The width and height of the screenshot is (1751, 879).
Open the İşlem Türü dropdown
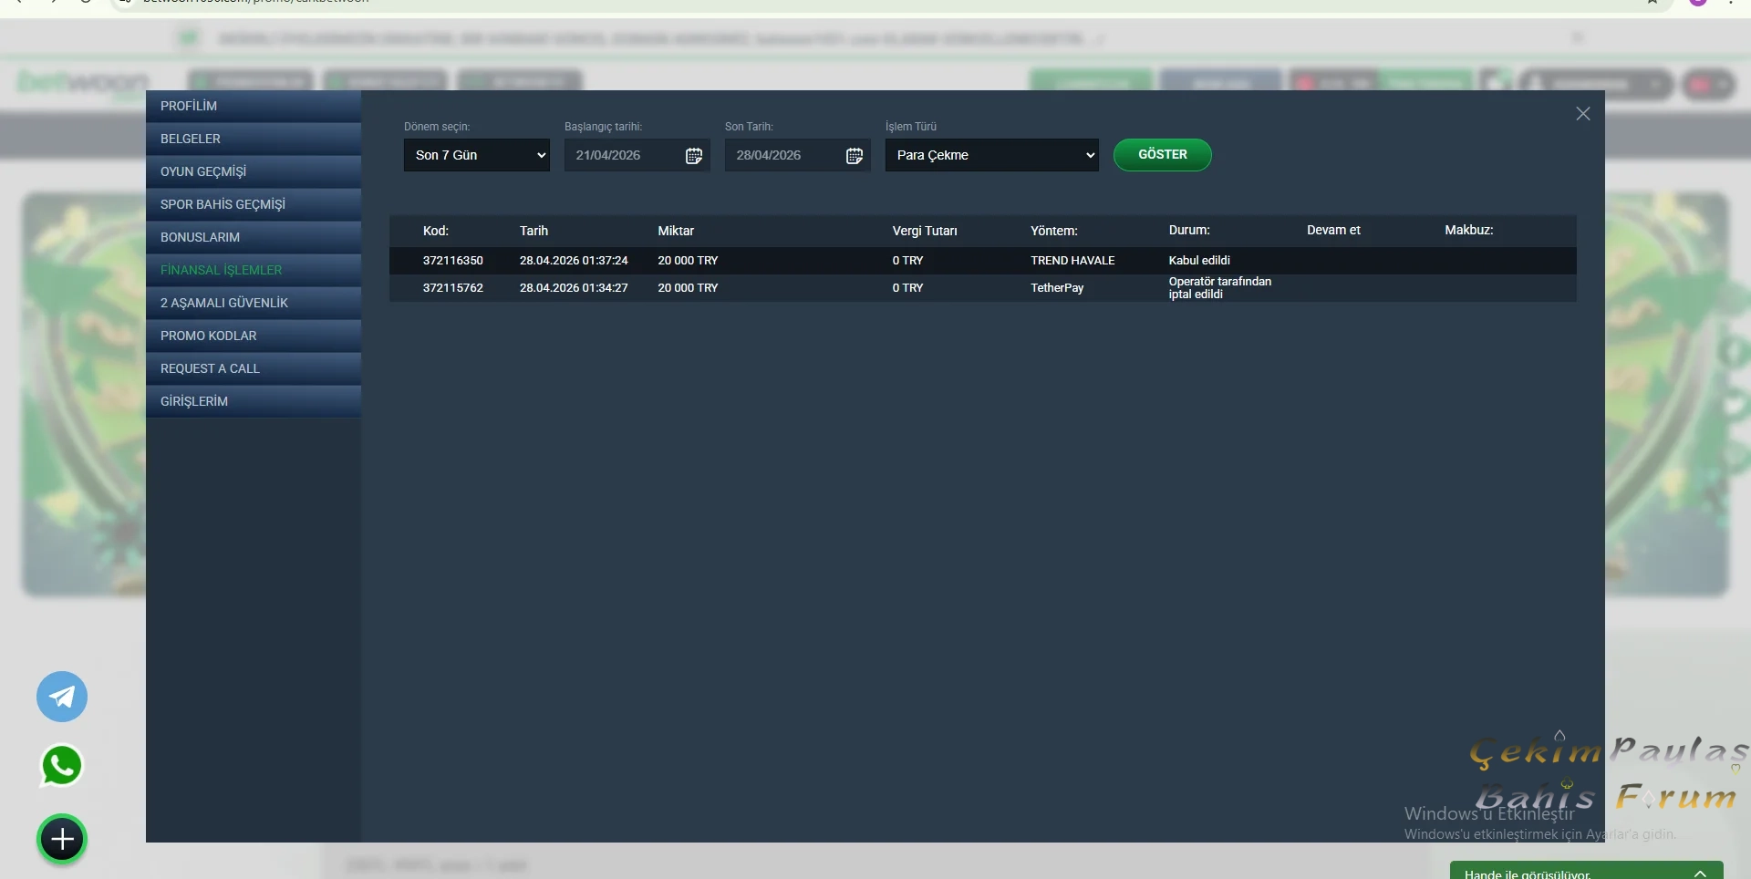tap(991, 155)
